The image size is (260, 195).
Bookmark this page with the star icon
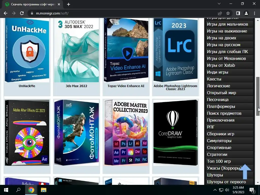click(x=228, y=13)
